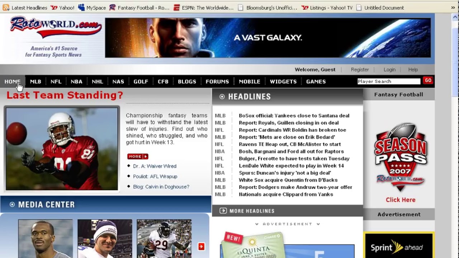Click the HEADLINES section bullet icon
The width and height of the screenshot is (459, 258).
coord(222,96)
